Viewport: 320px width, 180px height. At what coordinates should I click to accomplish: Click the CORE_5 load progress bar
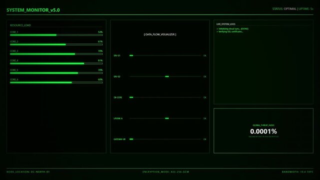(x=56, y=73)
